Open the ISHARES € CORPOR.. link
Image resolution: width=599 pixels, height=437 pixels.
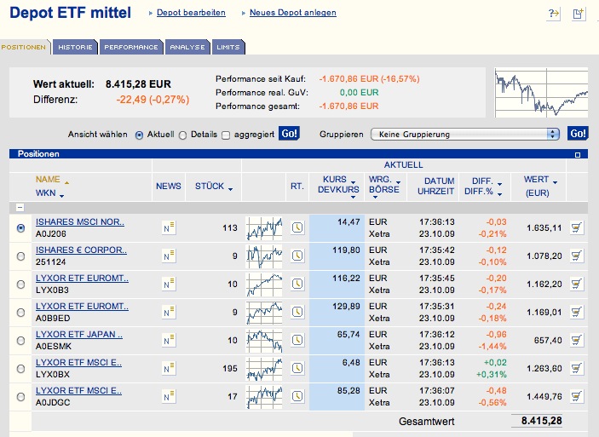pos(81,250)
